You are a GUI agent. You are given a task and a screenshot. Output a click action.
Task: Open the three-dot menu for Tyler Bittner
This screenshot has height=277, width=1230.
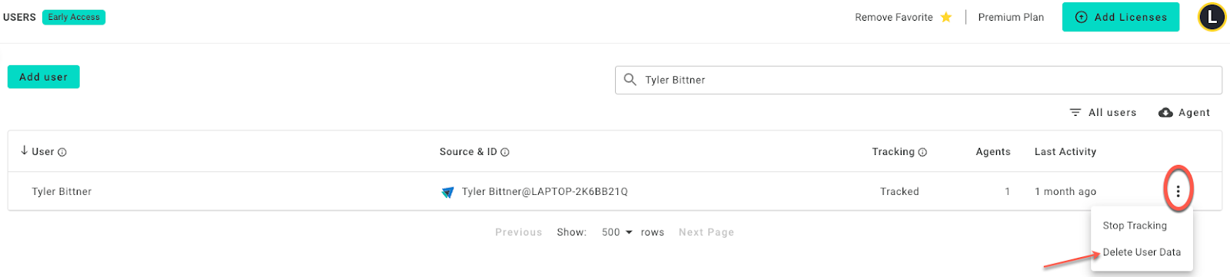[x=1178, y=191]
